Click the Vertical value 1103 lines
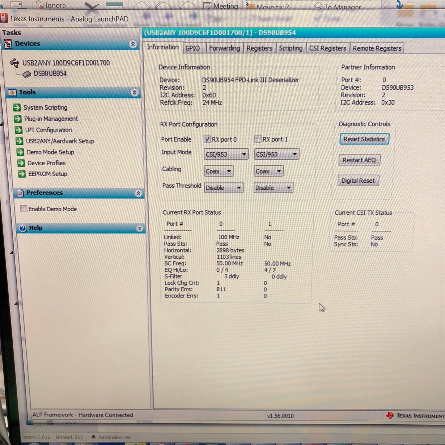 tap(229, 257)
